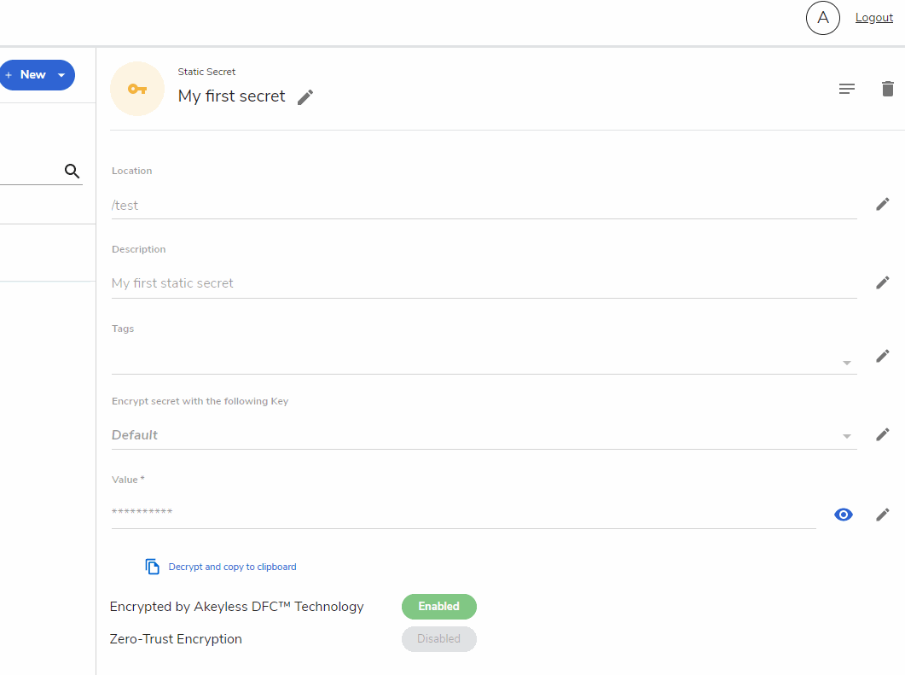Click the My first secret title
This screenshot has width=905, height=675.
coord(231,96)
